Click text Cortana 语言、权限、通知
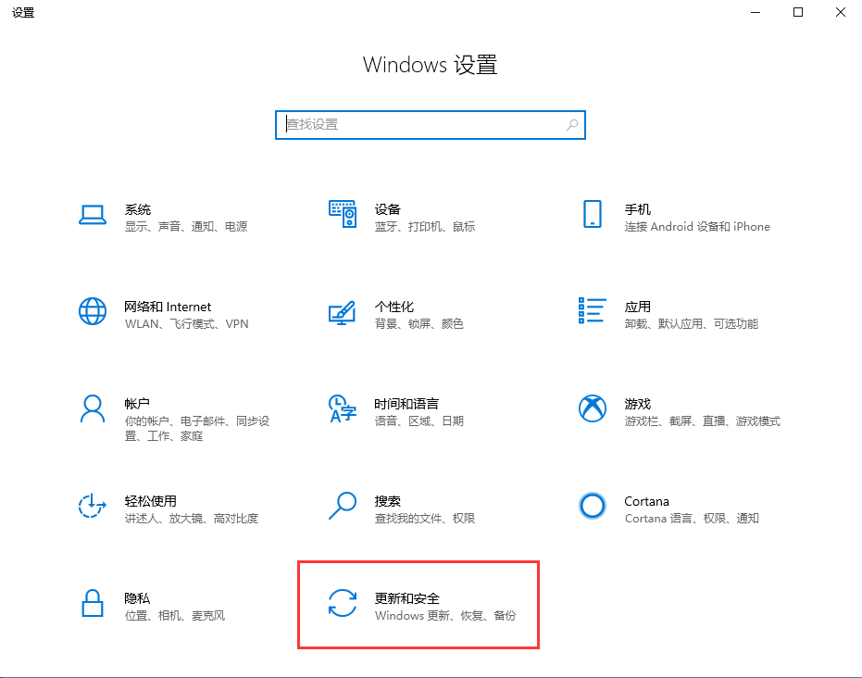 click(692, 519)
